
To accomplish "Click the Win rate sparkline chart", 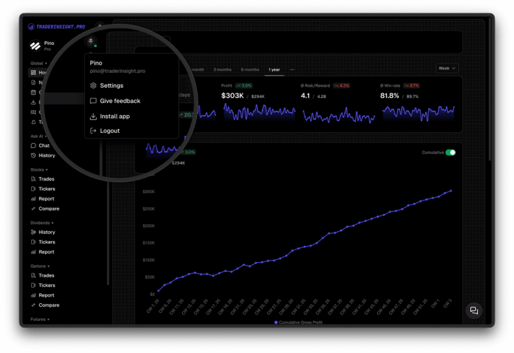I will click(419, 113).
